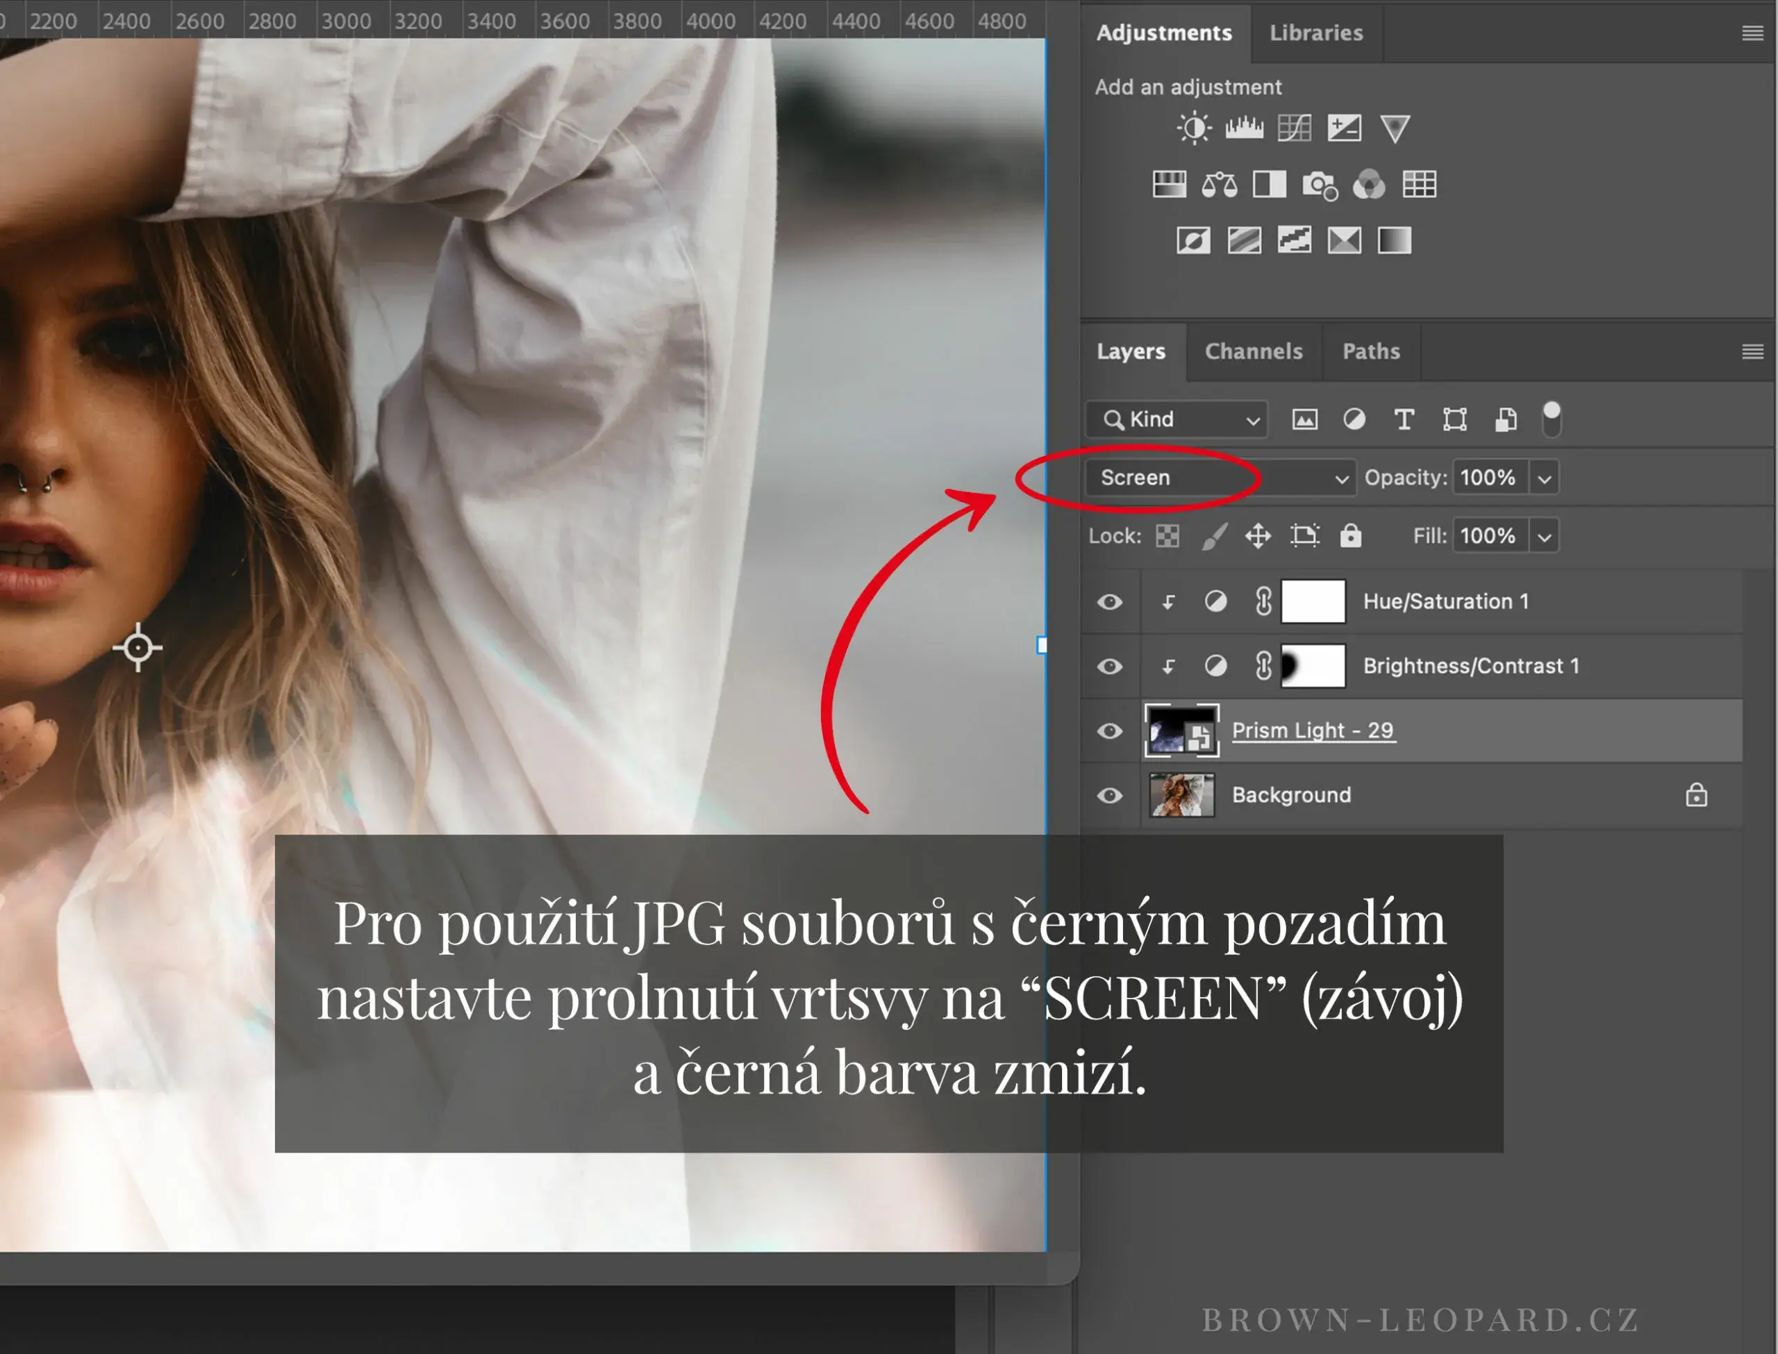1778x1354 pixels.
Task: Expand the Opacity slider dropdown arrow
Action: 1544,478
